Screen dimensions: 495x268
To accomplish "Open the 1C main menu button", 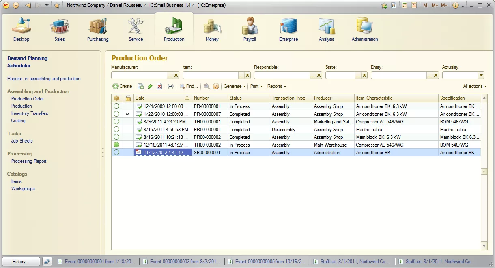I will pyautogui.click(x=6, y=5).
